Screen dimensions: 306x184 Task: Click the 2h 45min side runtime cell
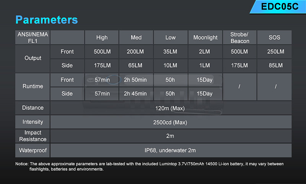pyautogui.click(x=136, y=94)
